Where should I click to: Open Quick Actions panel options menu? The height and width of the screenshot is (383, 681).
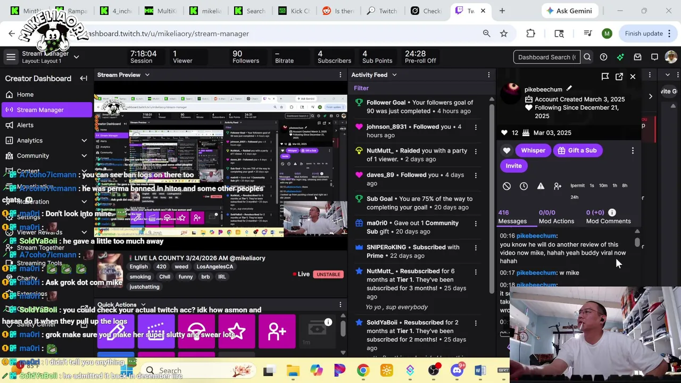[x=340, y=305]
